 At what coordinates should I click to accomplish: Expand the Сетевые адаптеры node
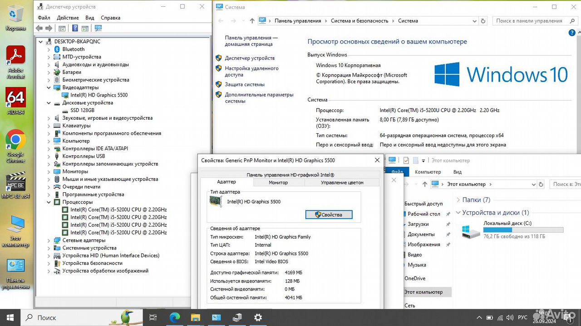pos(49,240)
